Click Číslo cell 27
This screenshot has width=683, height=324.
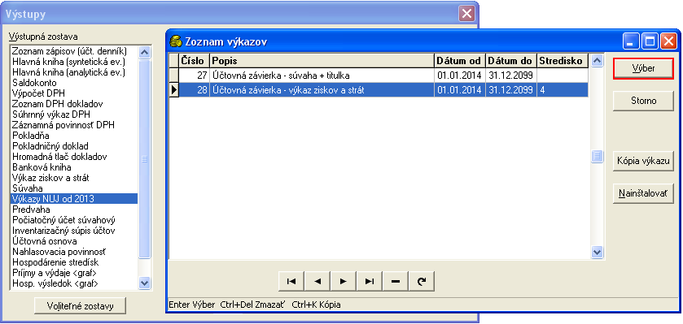(x=195, y=76)
